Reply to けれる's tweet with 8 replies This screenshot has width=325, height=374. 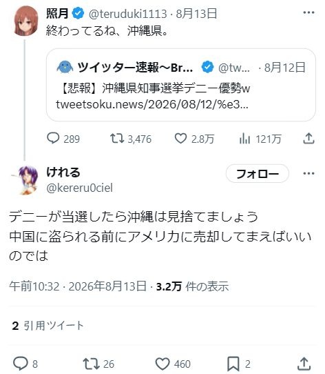pos(21,364)
